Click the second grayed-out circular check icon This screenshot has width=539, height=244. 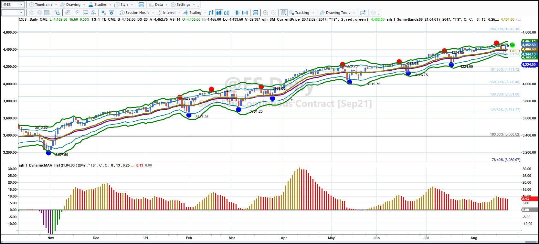pos(39,13)
